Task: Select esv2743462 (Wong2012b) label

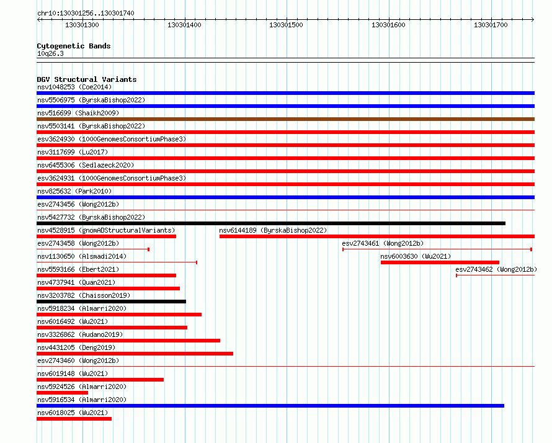Action: tap(496, 269)
